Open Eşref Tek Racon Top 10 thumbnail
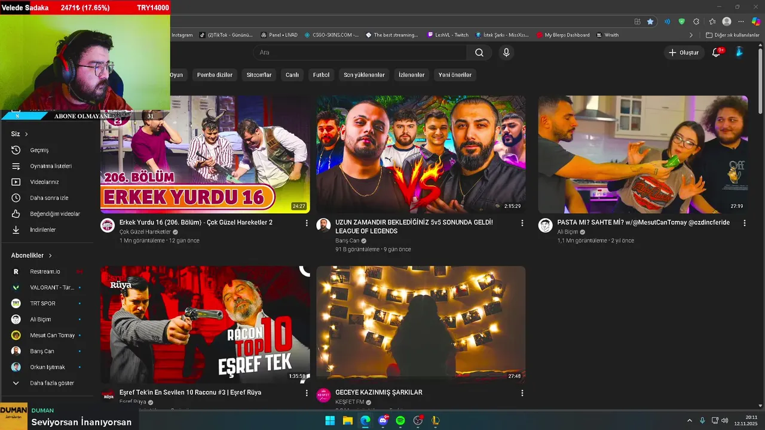 pos(205,324)
